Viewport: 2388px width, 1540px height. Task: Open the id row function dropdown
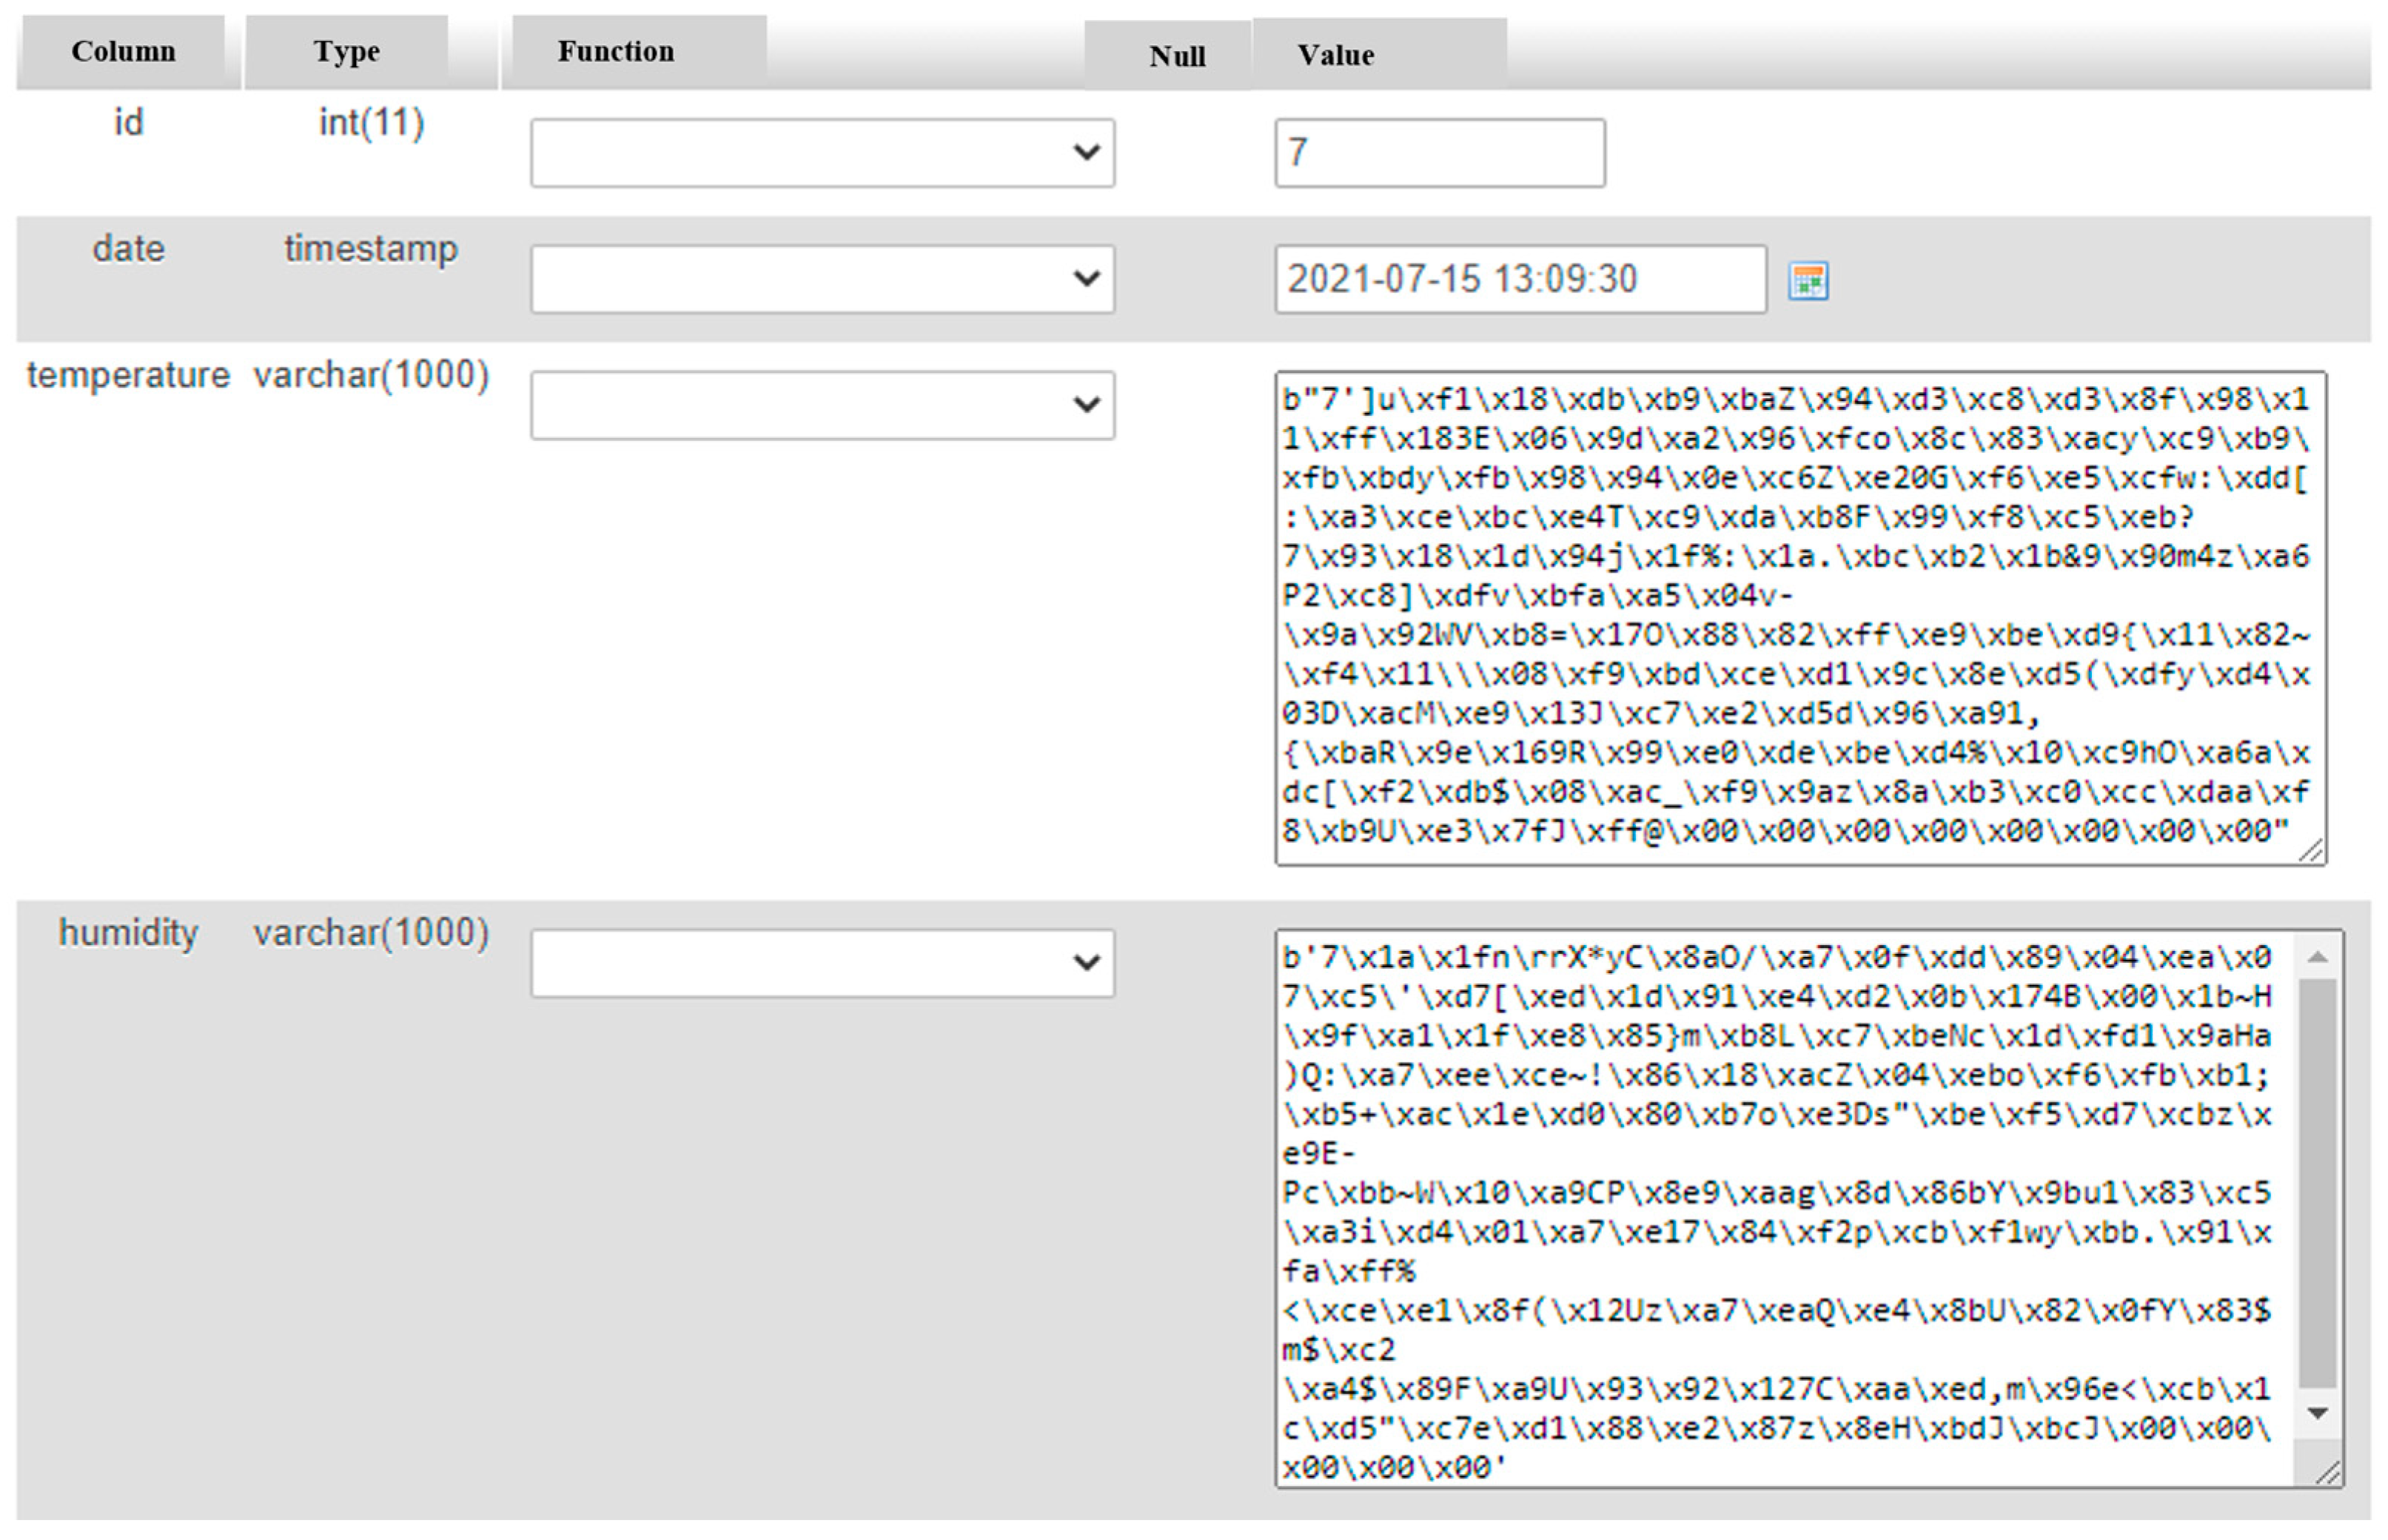click(x=822, y=153)
